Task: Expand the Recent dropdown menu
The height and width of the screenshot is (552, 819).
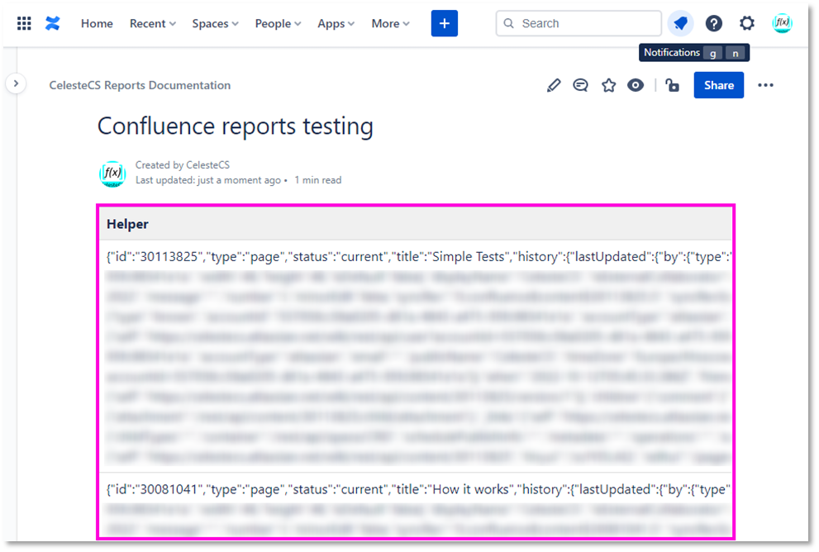Action: coord(153,23)
